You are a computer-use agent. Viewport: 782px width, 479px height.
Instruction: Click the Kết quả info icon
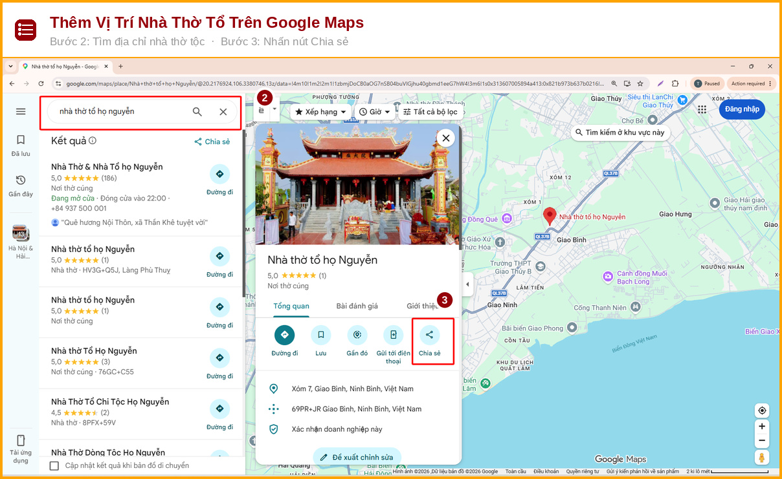(x=93, y=141)
